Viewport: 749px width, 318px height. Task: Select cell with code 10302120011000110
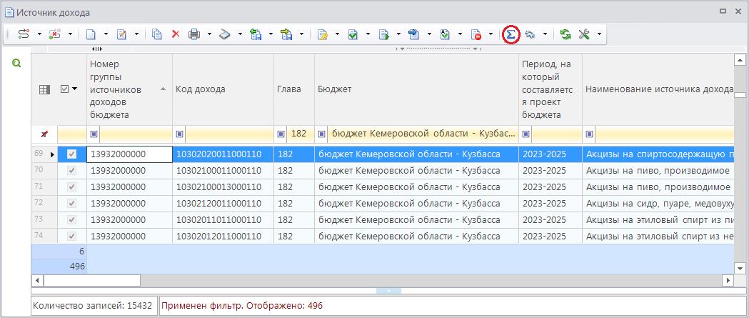pyautogui.click(x=223, y=203)
